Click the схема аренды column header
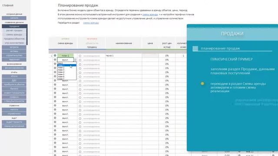The width and height of the screenshot is (278, 156). (65, 43)
